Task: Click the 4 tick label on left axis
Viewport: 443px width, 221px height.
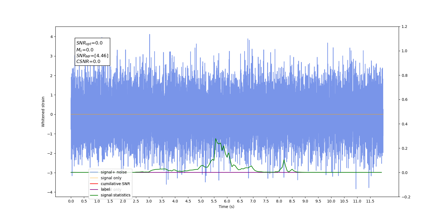Action: coord(51,37)
